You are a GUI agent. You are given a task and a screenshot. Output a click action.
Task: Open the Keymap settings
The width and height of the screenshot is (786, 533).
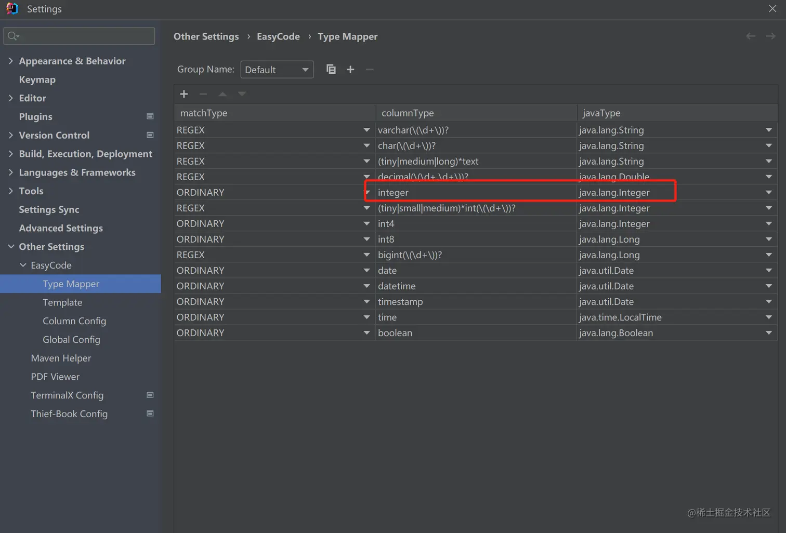(37, 79)
